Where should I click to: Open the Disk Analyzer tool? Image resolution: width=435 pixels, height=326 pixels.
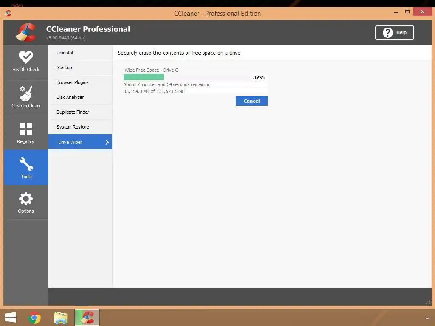80,97
